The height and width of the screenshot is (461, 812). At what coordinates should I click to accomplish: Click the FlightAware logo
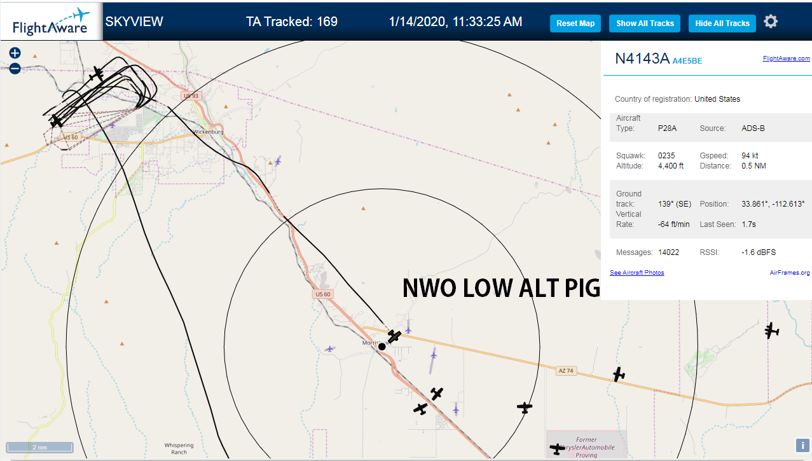[51, 21]
